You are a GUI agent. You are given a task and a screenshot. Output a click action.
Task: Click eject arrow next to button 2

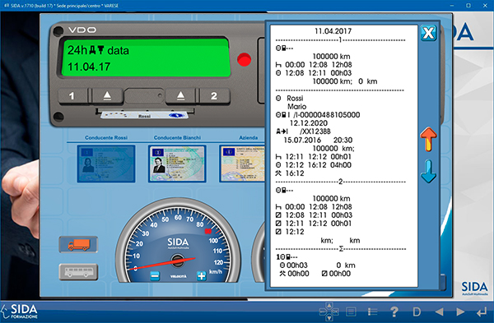[180, 95]
